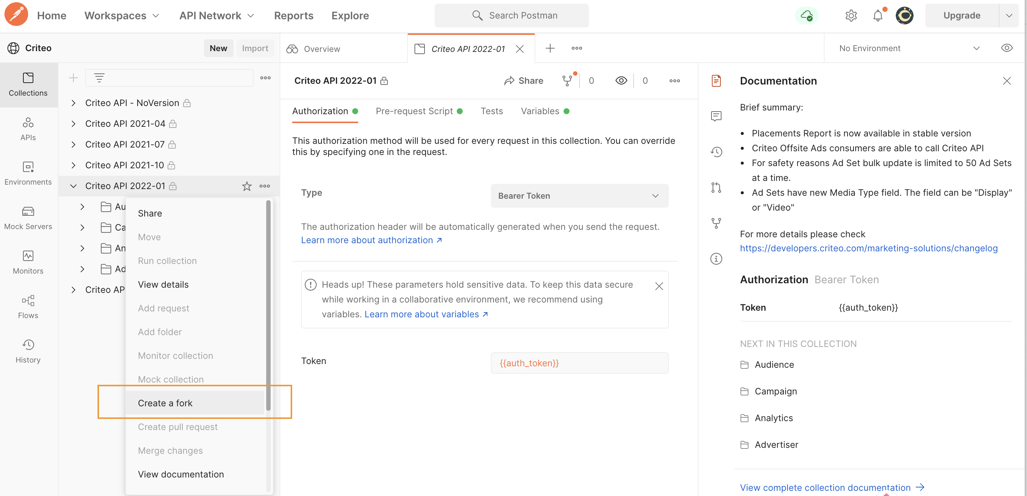
Task: Select Create a fork menu item
Action: tap(195, 403)
